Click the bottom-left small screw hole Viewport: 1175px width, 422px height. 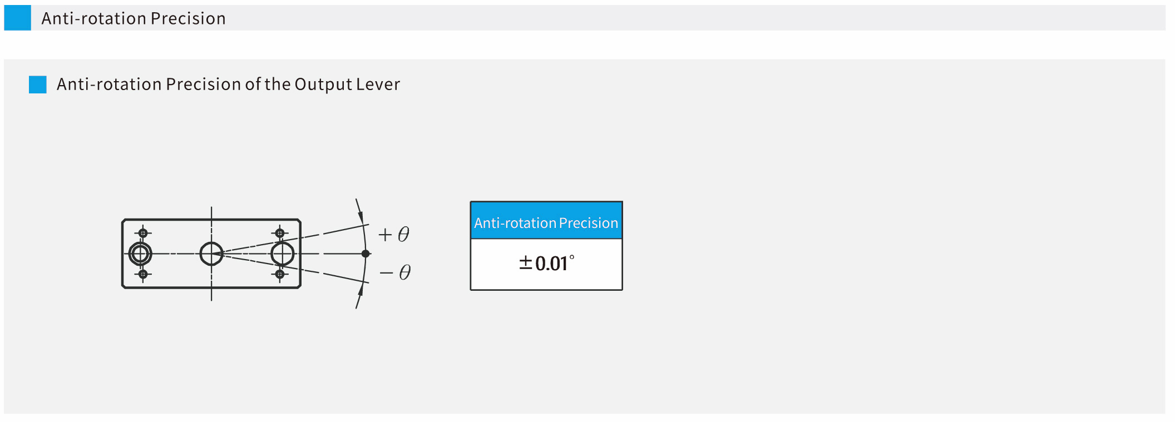[x=143, y=274]
